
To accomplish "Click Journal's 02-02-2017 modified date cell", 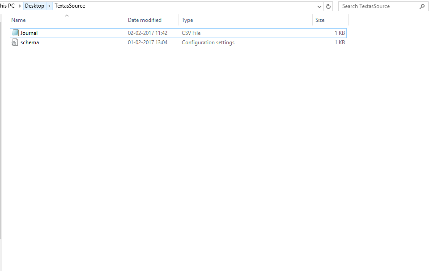I will 148,33.
